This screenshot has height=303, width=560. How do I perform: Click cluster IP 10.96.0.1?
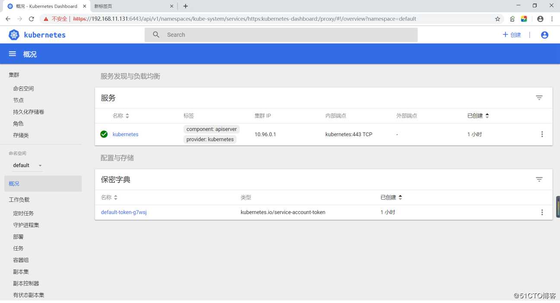(265, 134)
